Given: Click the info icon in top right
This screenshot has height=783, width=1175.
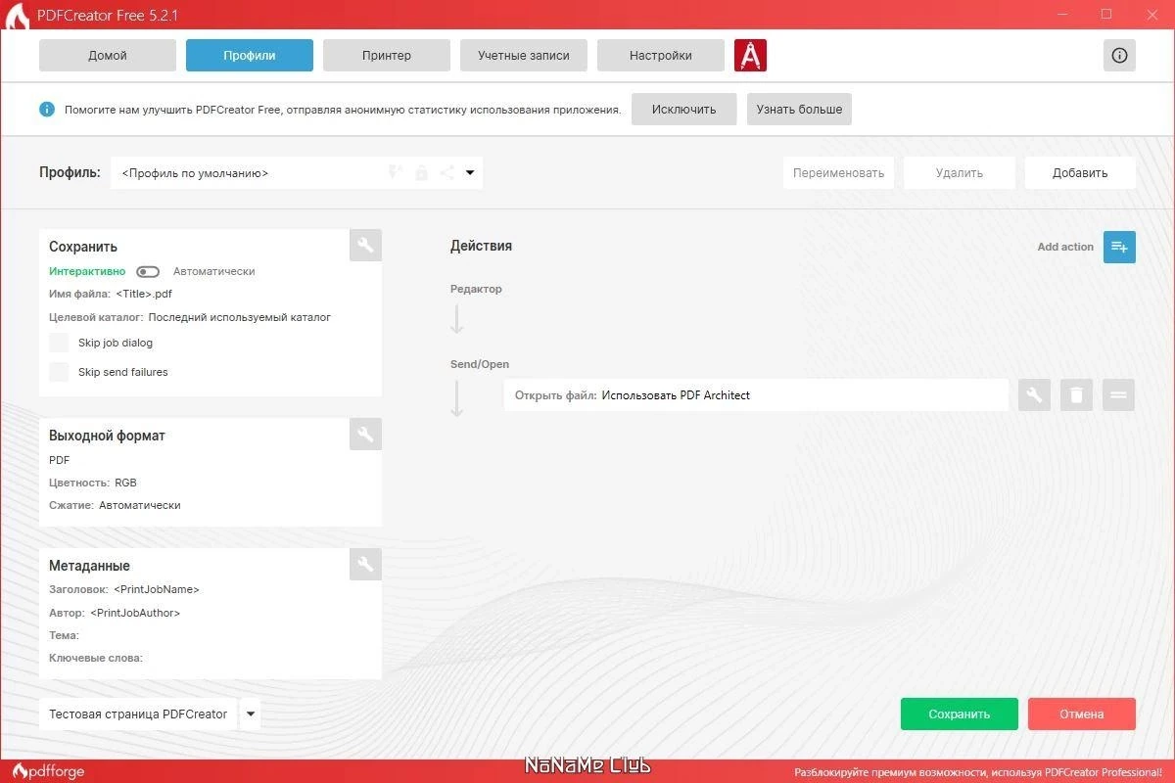Looking at the screenshot, I should pyautogui.click(x=1119, y=56).
